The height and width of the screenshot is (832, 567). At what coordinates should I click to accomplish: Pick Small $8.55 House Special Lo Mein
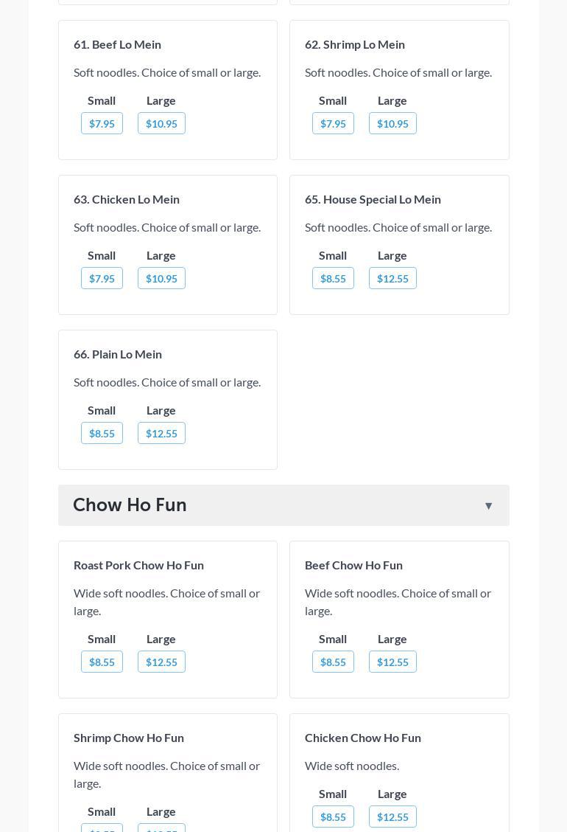click(333, 279)
